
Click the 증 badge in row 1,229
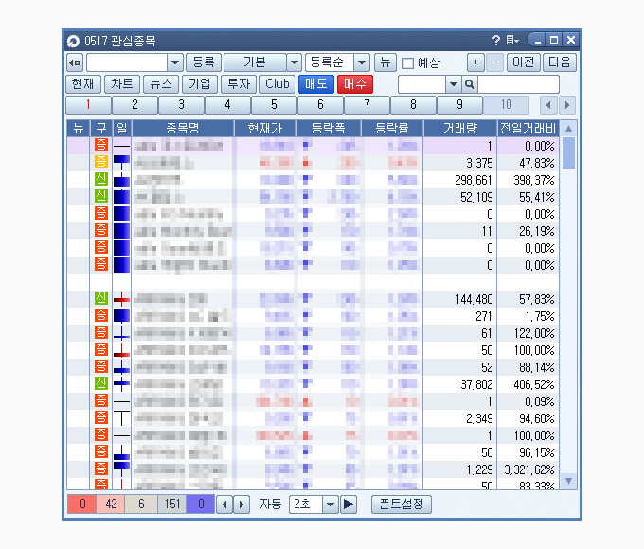coord(101,469)
